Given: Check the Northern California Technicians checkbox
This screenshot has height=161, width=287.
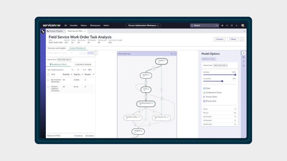Looking at the screenshot, I should pos(48,87).
